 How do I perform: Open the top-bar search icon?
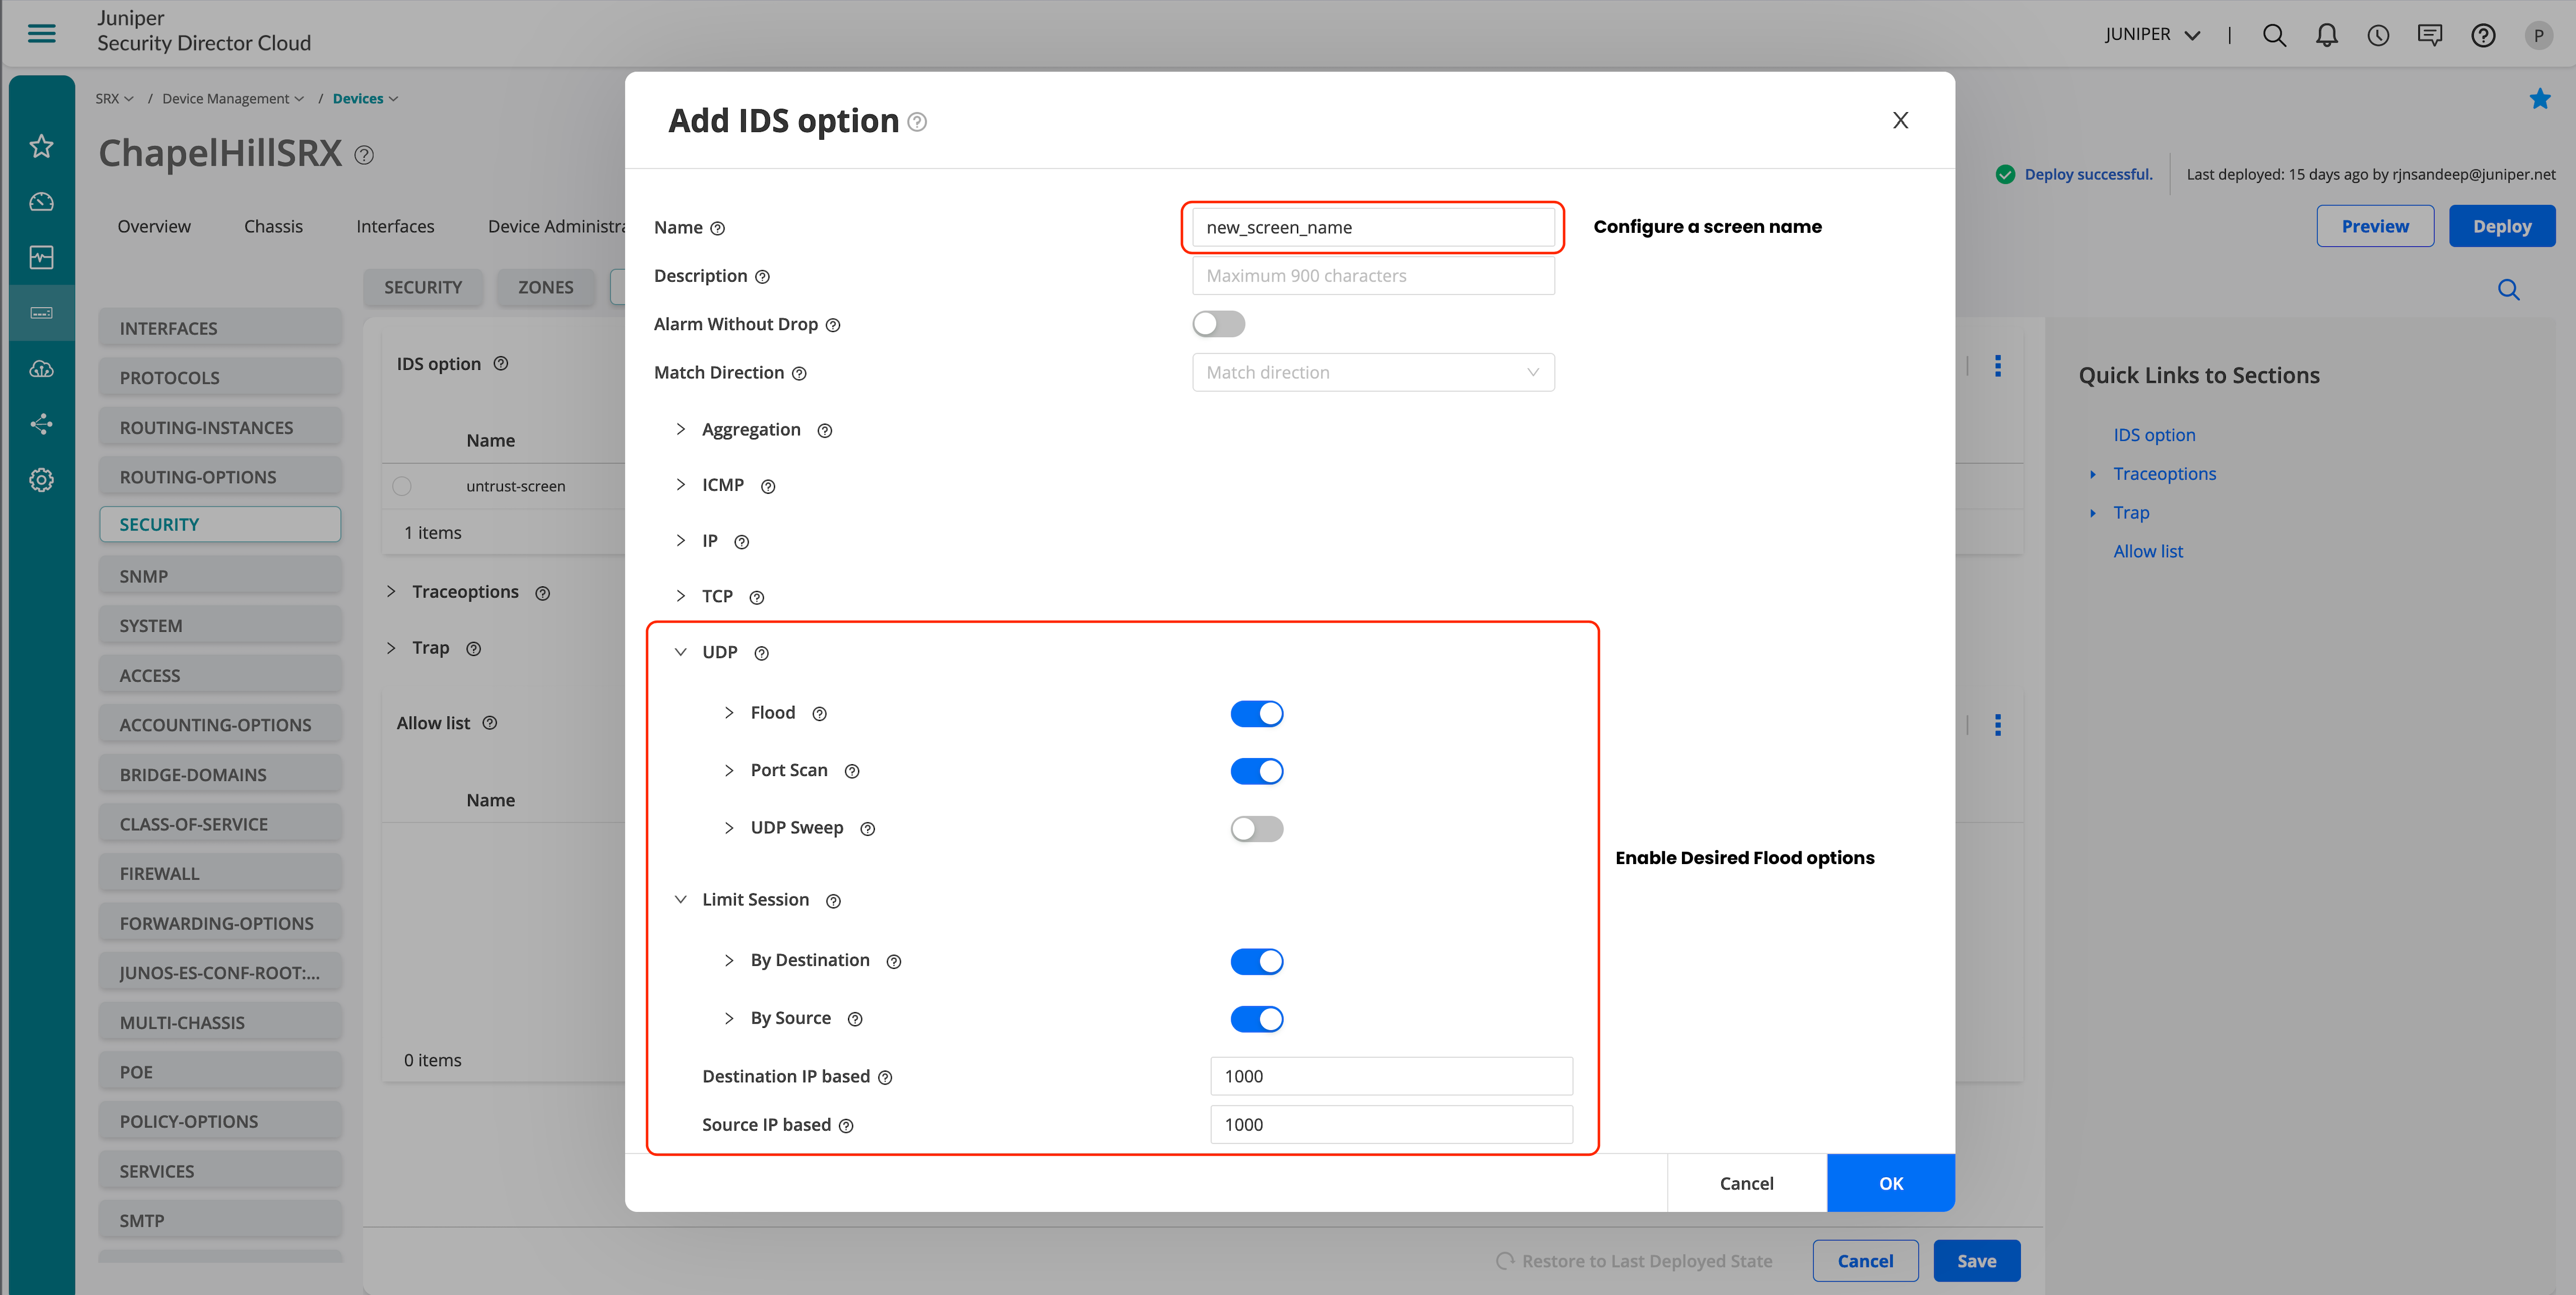coord(2274,35)
